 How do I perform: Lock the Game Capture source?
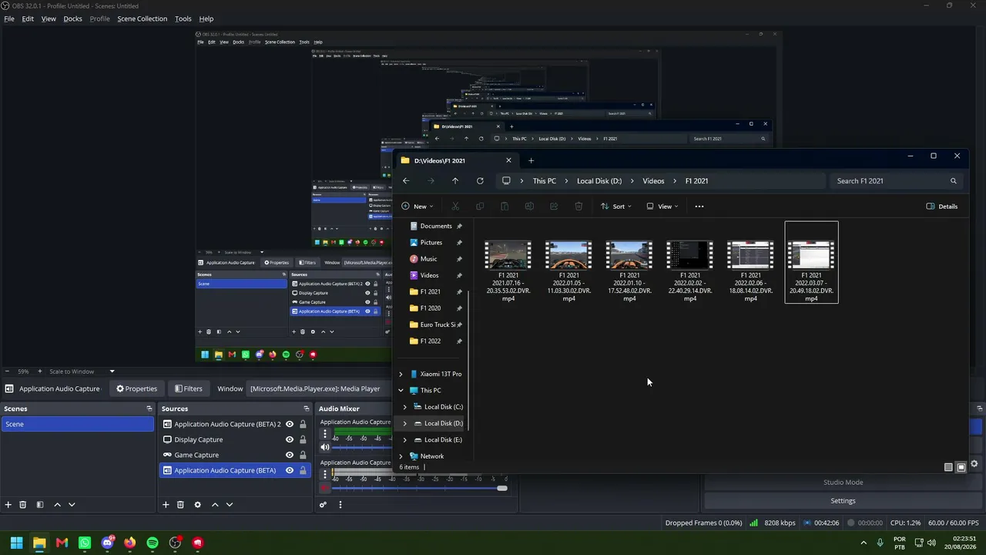(x=303, y=455)
